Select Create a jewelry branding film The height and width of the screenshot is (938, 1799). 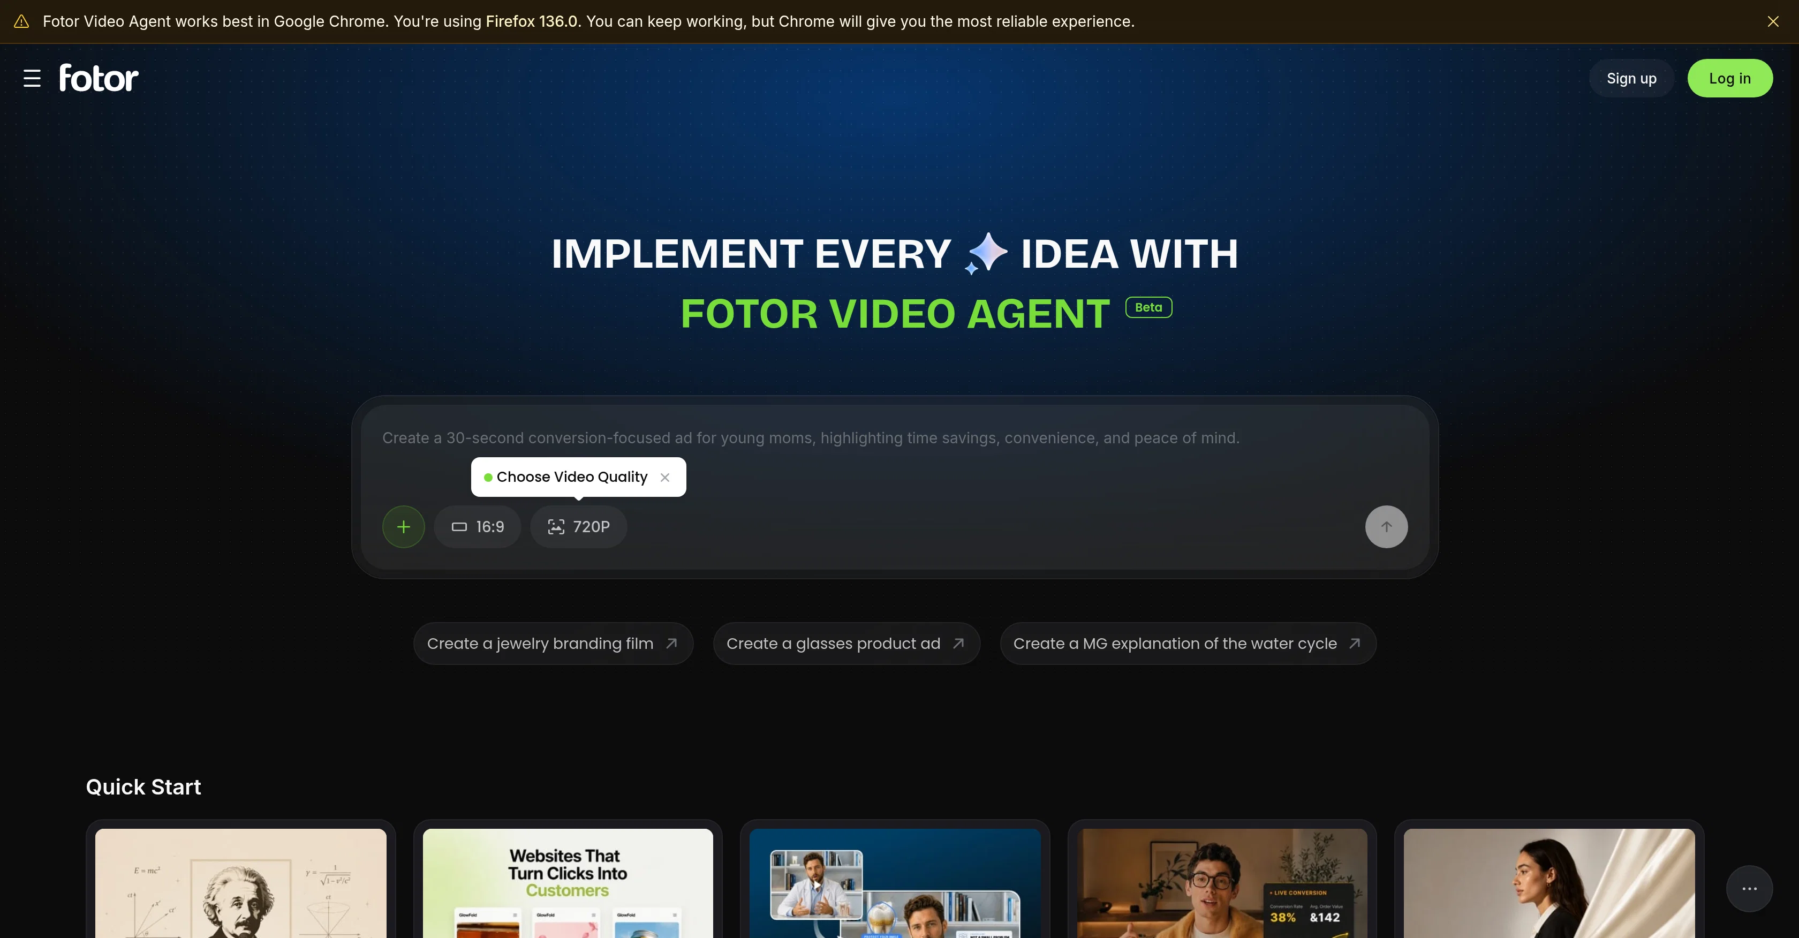(553, 643)
